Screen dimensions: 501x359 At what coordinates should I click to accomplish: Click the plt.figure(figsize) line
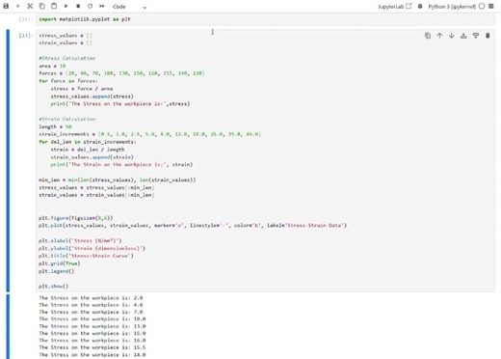click(x=75, y=218)
